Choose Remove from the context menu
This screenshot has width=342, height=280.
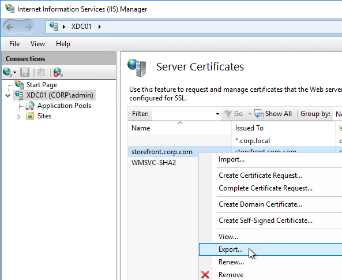(x=270, y=275)
